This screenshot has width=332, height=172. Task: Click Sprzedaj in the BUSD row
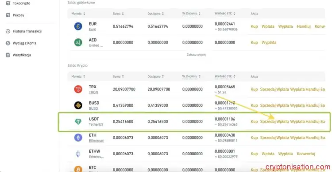[x=268, y=105]
